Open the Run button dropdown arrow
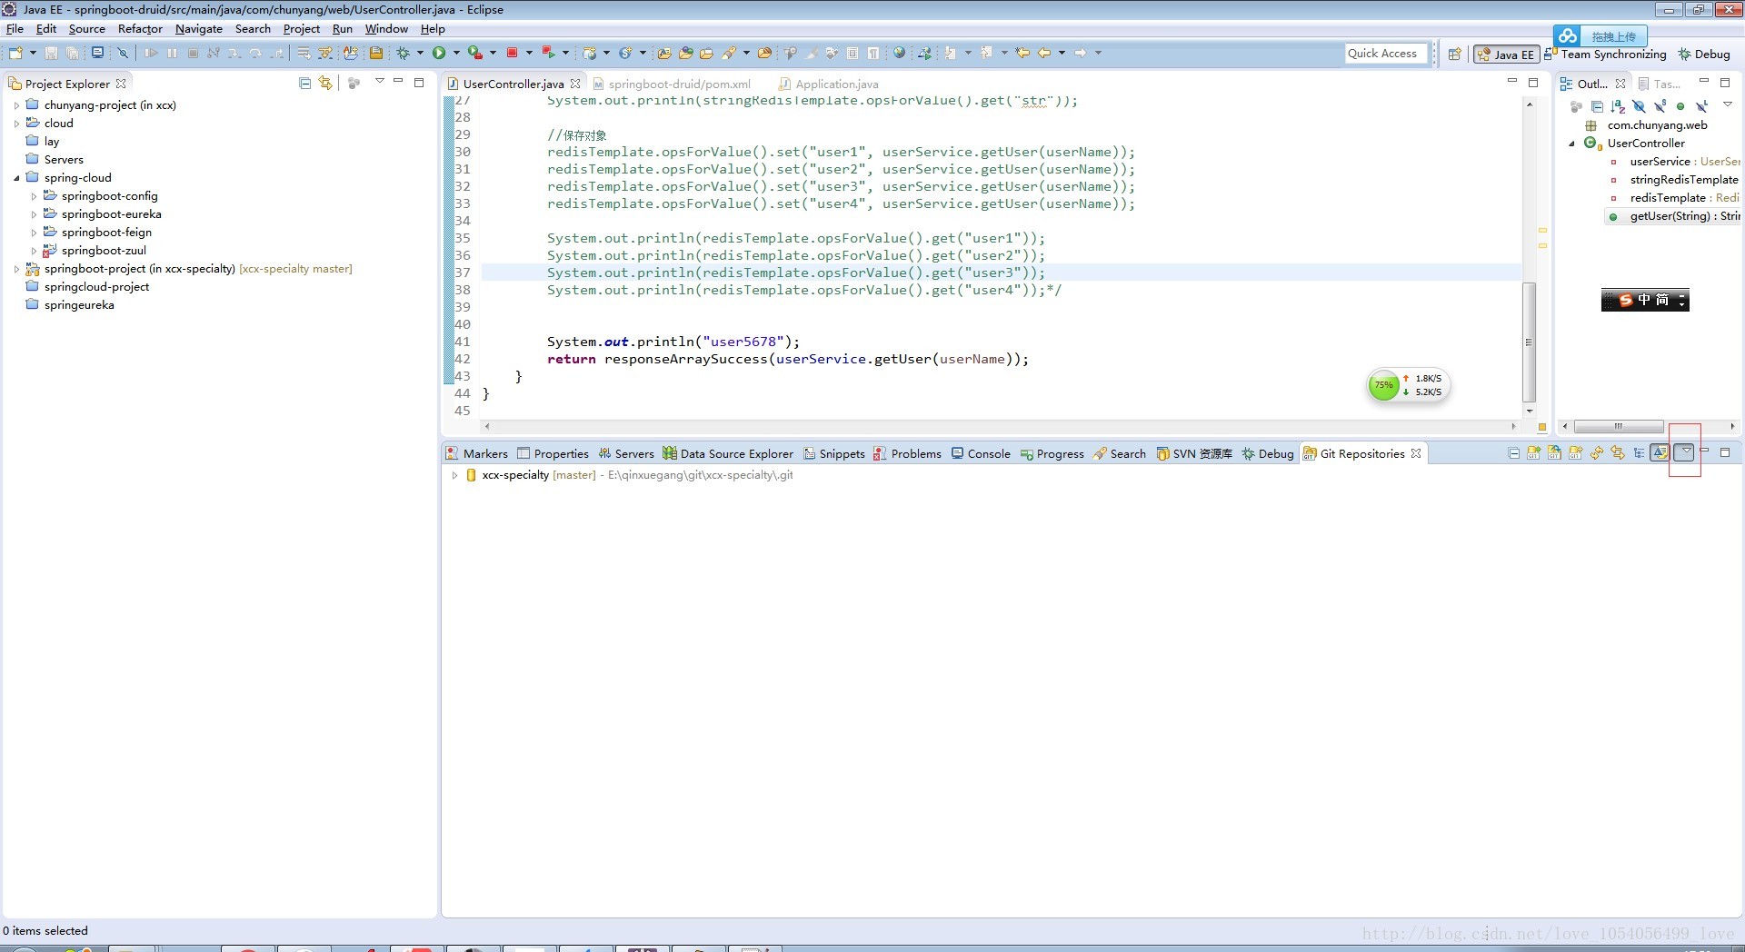The height and width of the screenshot is (952, 1745). click(x=456, y=53)
